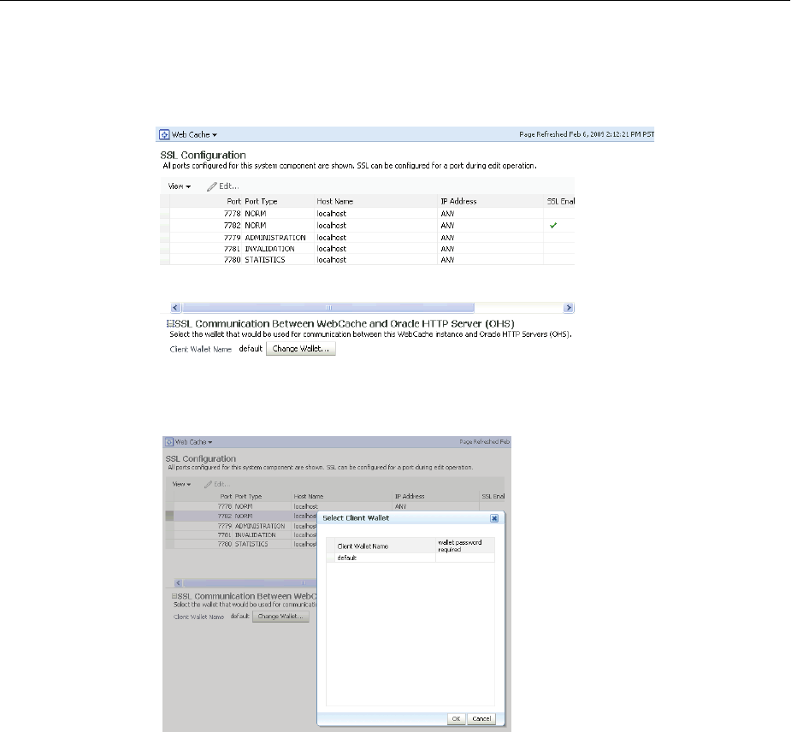Viewport: 791px width, 732px height.
Task: Click the row selector for port 7782 in background table
Action: coord(169,517)
